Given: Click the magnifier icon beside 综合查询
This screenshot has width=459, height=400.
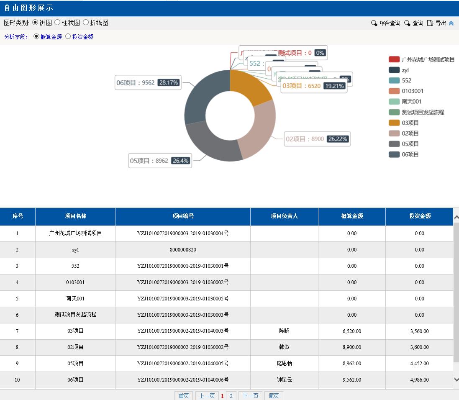Looking at the screenshot, I should click(374, 23).
